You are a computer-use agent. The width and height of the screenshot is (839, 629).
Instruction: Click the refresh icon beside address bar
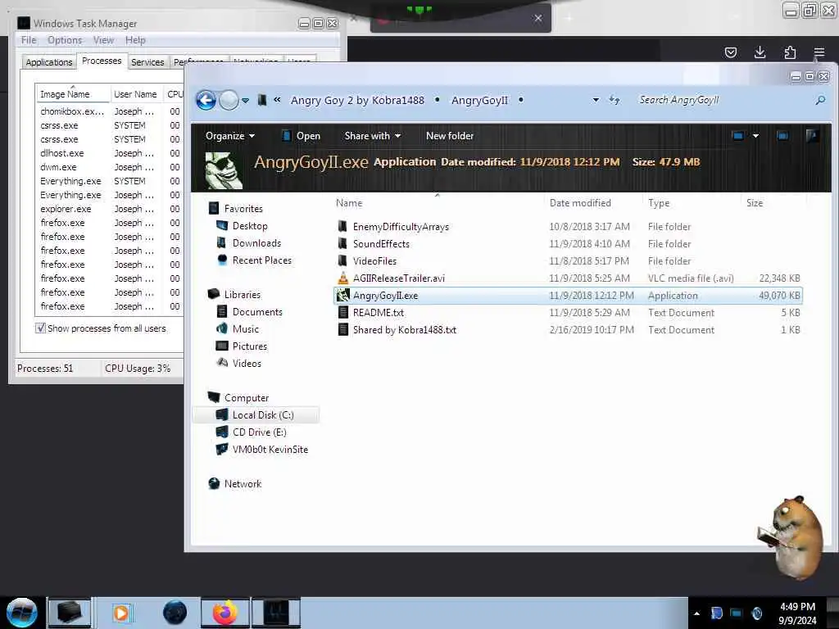pos(615,100)
